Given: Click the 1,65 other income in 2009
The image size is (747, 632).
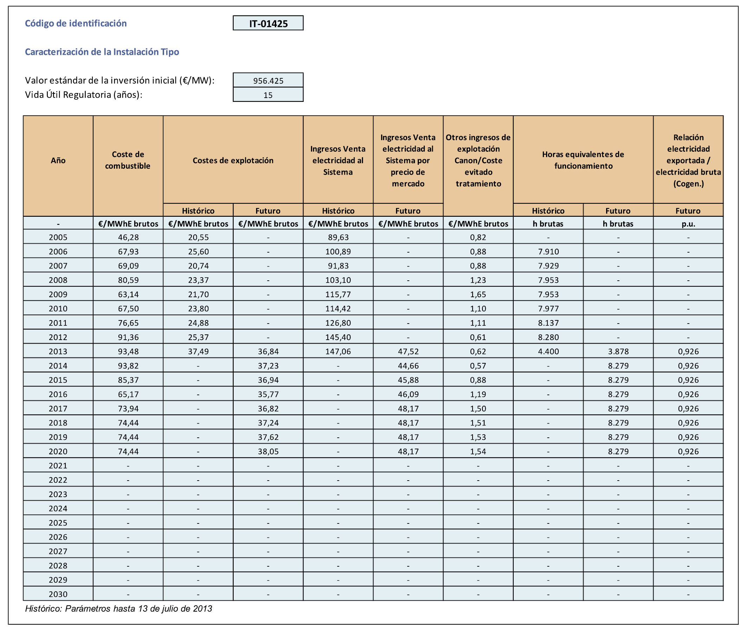Looking at the screenshot, I should pyautogui.click(x=478, y=294).
